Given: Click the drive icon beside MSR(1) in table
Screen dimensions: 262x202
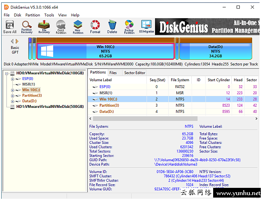Looking at the screenshot, I should 95,93.
